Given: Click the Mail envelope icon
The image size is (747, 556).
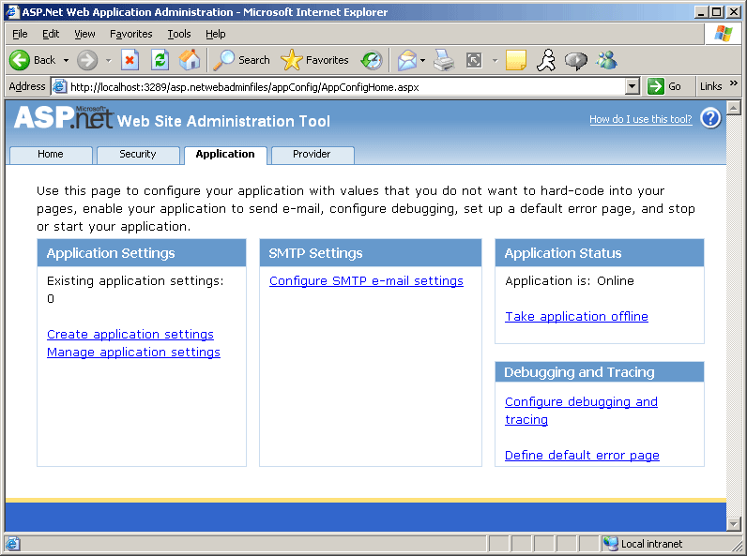Looking at the screenshot, I should tap(406, 60).
